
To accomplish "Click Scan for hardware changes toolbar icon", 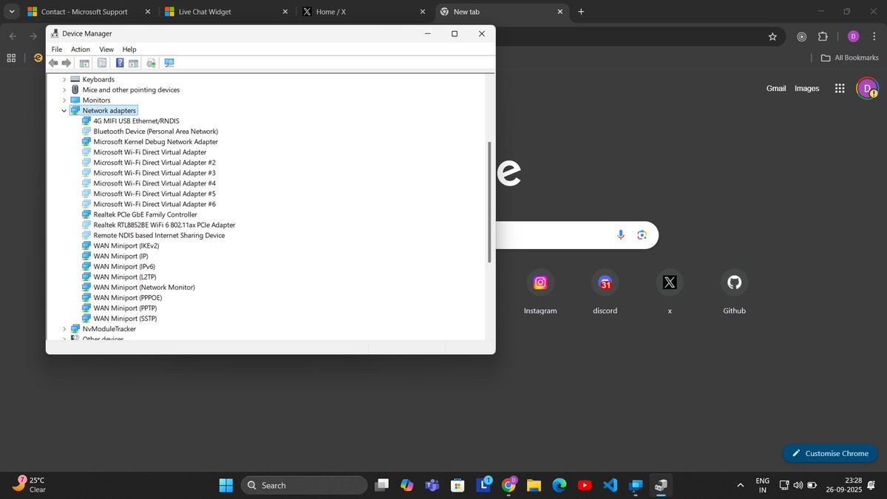I will coord(169,63).
